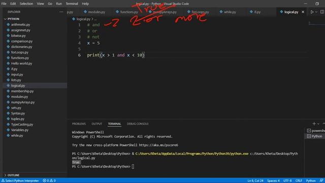Open Variables.py file
This screenshot has height=183, width=325.
(20, 130)
